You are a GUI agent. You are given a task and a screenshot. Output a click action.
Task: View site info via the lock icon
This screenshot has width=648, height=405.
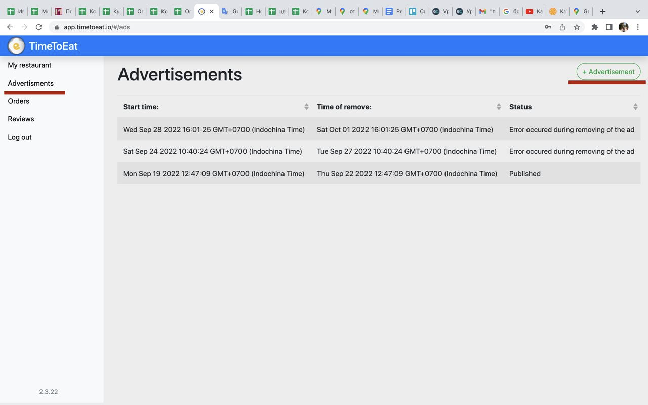pyautogui.click(x=57, y=27)
